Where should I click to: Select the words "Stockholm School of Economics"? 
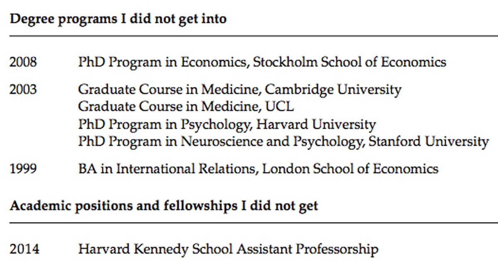[x=349, y=62]
